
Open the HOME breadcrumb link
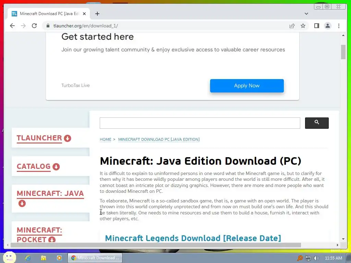pos(106,139)
